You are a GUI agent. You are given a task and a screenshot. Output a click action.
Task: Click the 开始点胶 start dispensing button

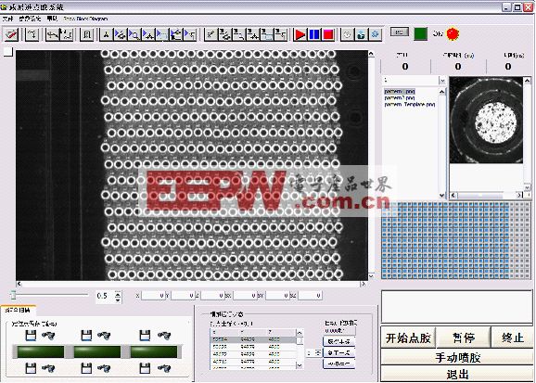pos(408,338)
